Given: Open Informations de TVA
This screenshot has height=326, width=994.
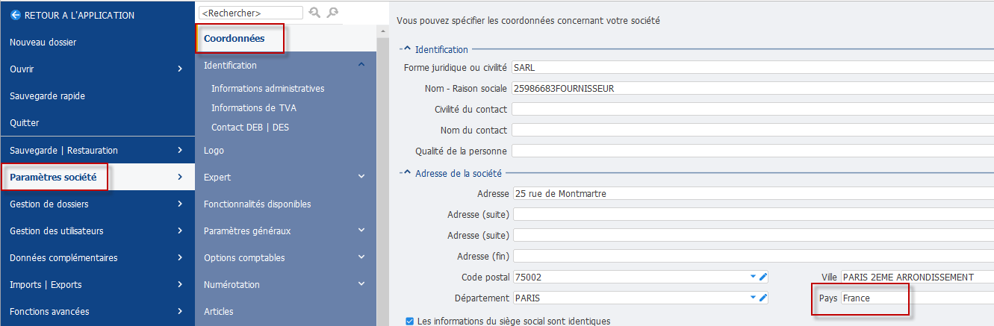Looking at the screenshot, I should click(254, 108).
